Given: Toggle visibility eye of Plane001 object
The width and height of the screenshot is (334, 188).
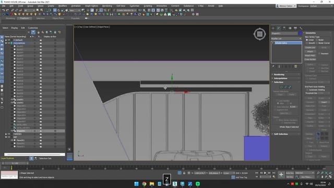Looking at the screenshot, I should (12, 140).
